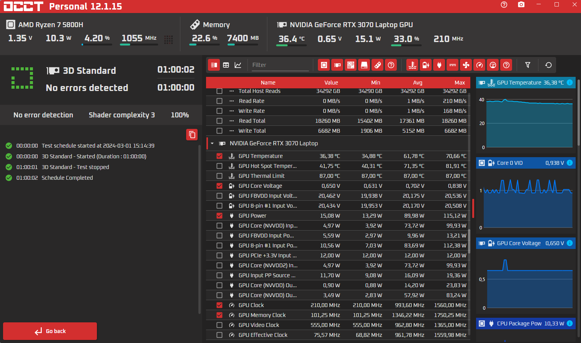
Task: Toggle the unknown sensor type filter
Action: click(506, 65)
